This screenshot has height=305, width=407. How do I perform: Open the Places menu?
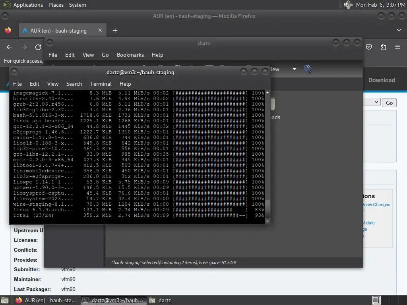pos(56,5)
